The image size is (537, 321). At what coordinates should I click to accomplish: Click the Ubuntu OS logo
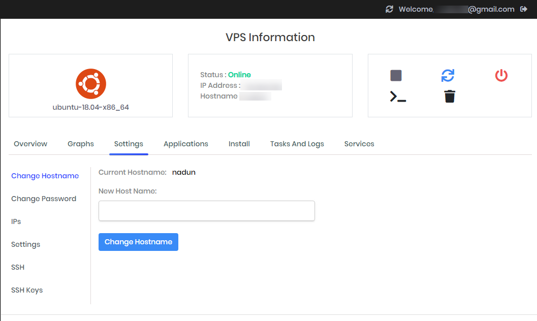click(91, 84)
